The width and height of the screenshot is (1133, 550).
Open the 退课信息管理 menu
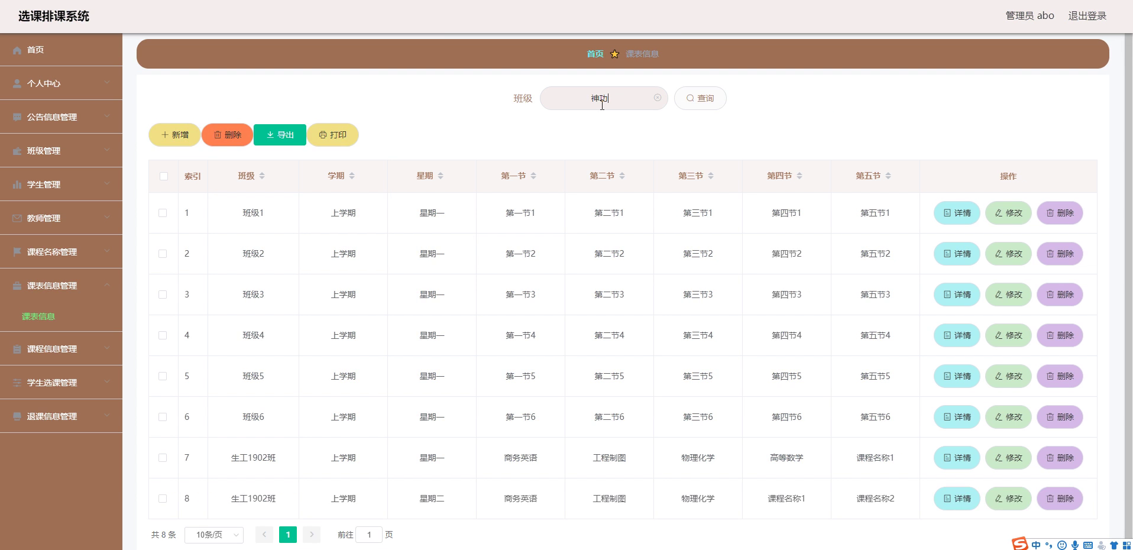[x=61, y=416]
